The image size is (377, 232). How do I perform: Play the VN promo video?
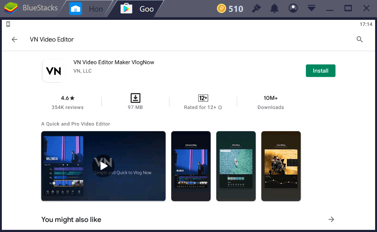(x=103, y=166)
